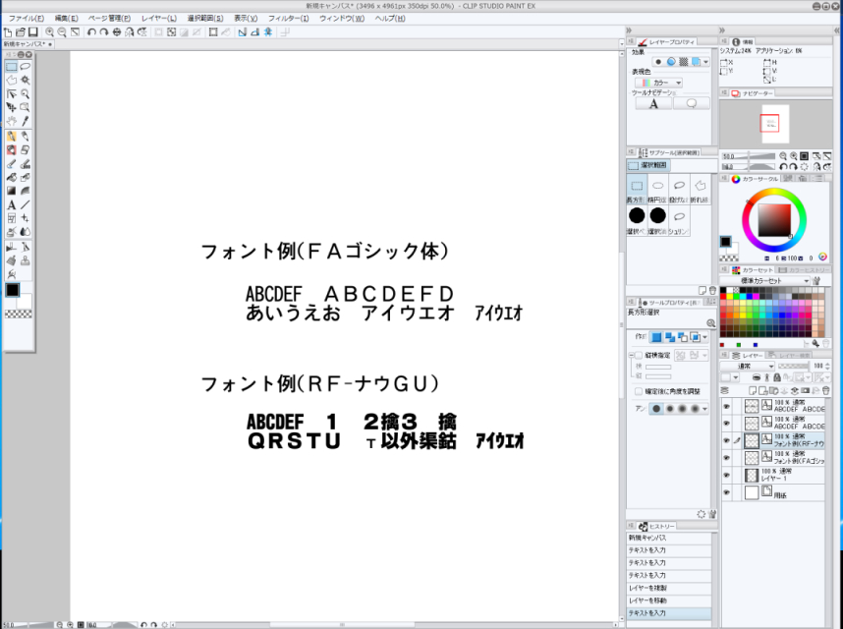Pick the Eyedropper tool in the toolbox
The height and width of the screenshot is (629, 843).
pos(25,121)
